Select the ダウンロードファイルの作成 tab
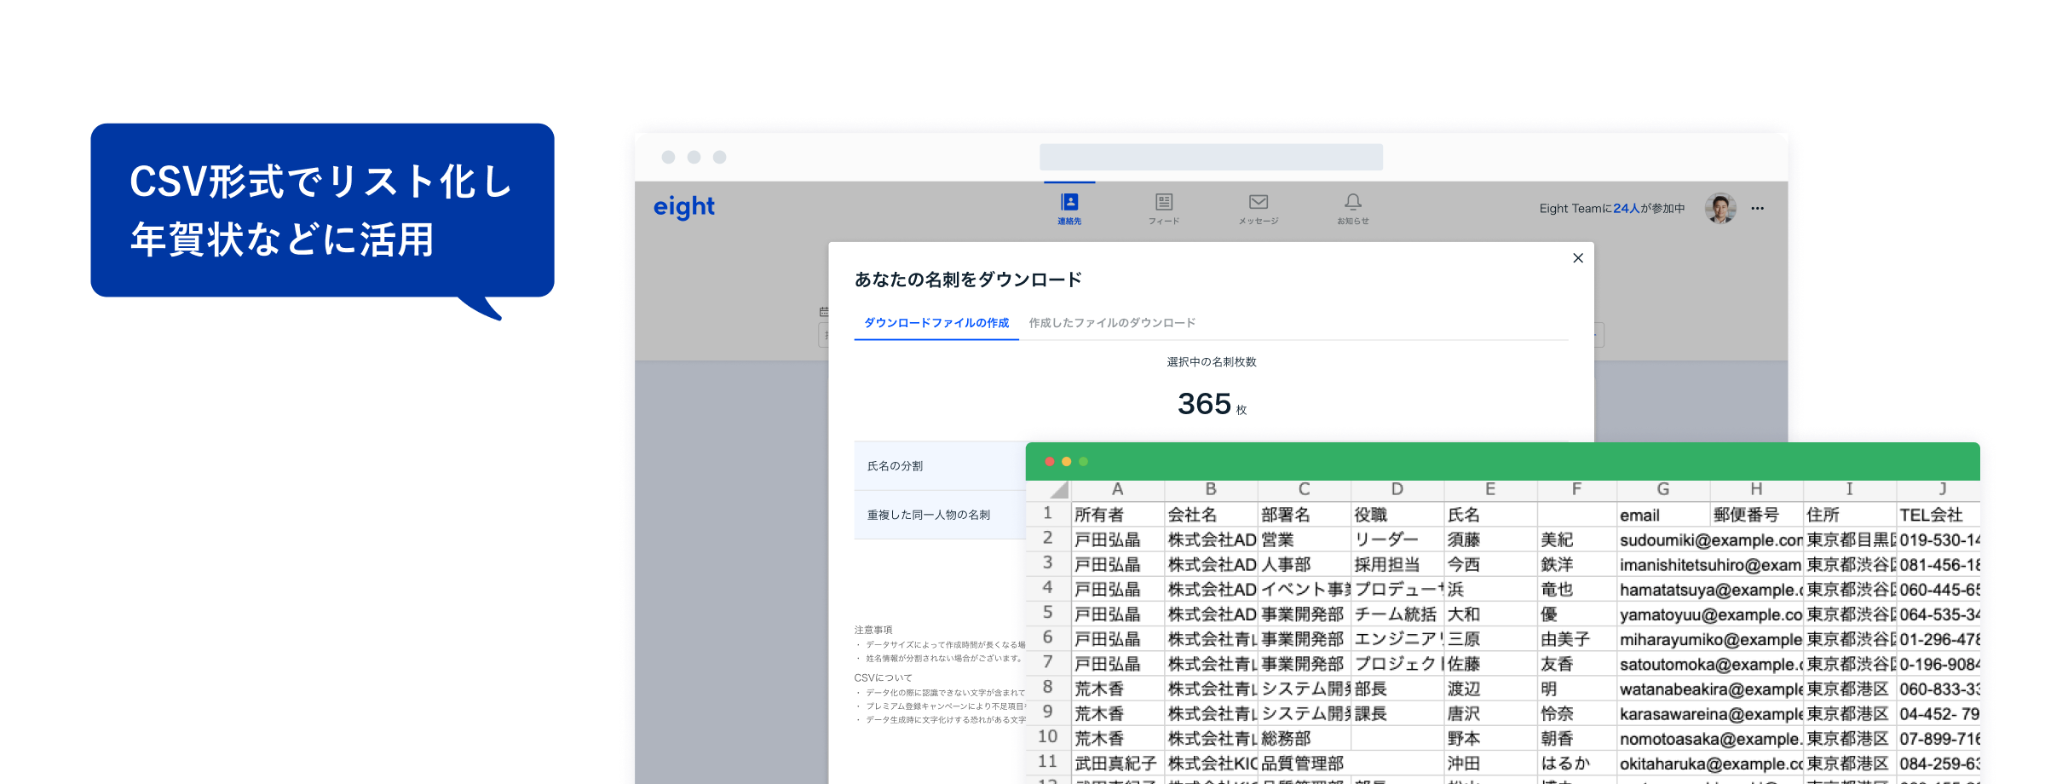The width and height of the screenshot is (2045, 784). point(936,323)
